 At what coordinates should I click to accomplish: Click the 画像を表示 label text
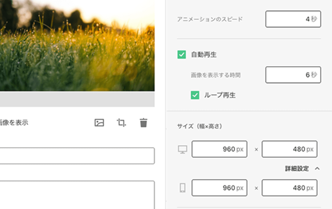click(14, 123)
